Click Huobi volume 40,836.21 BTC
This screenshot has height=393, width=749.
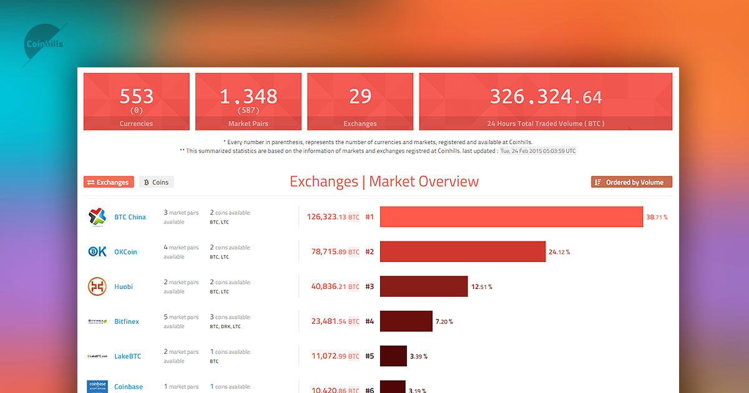coord(336,287)
